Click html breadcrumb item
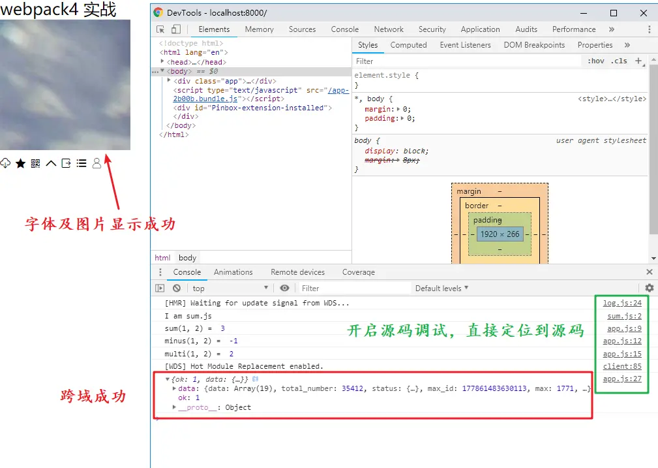 point(162,258)
